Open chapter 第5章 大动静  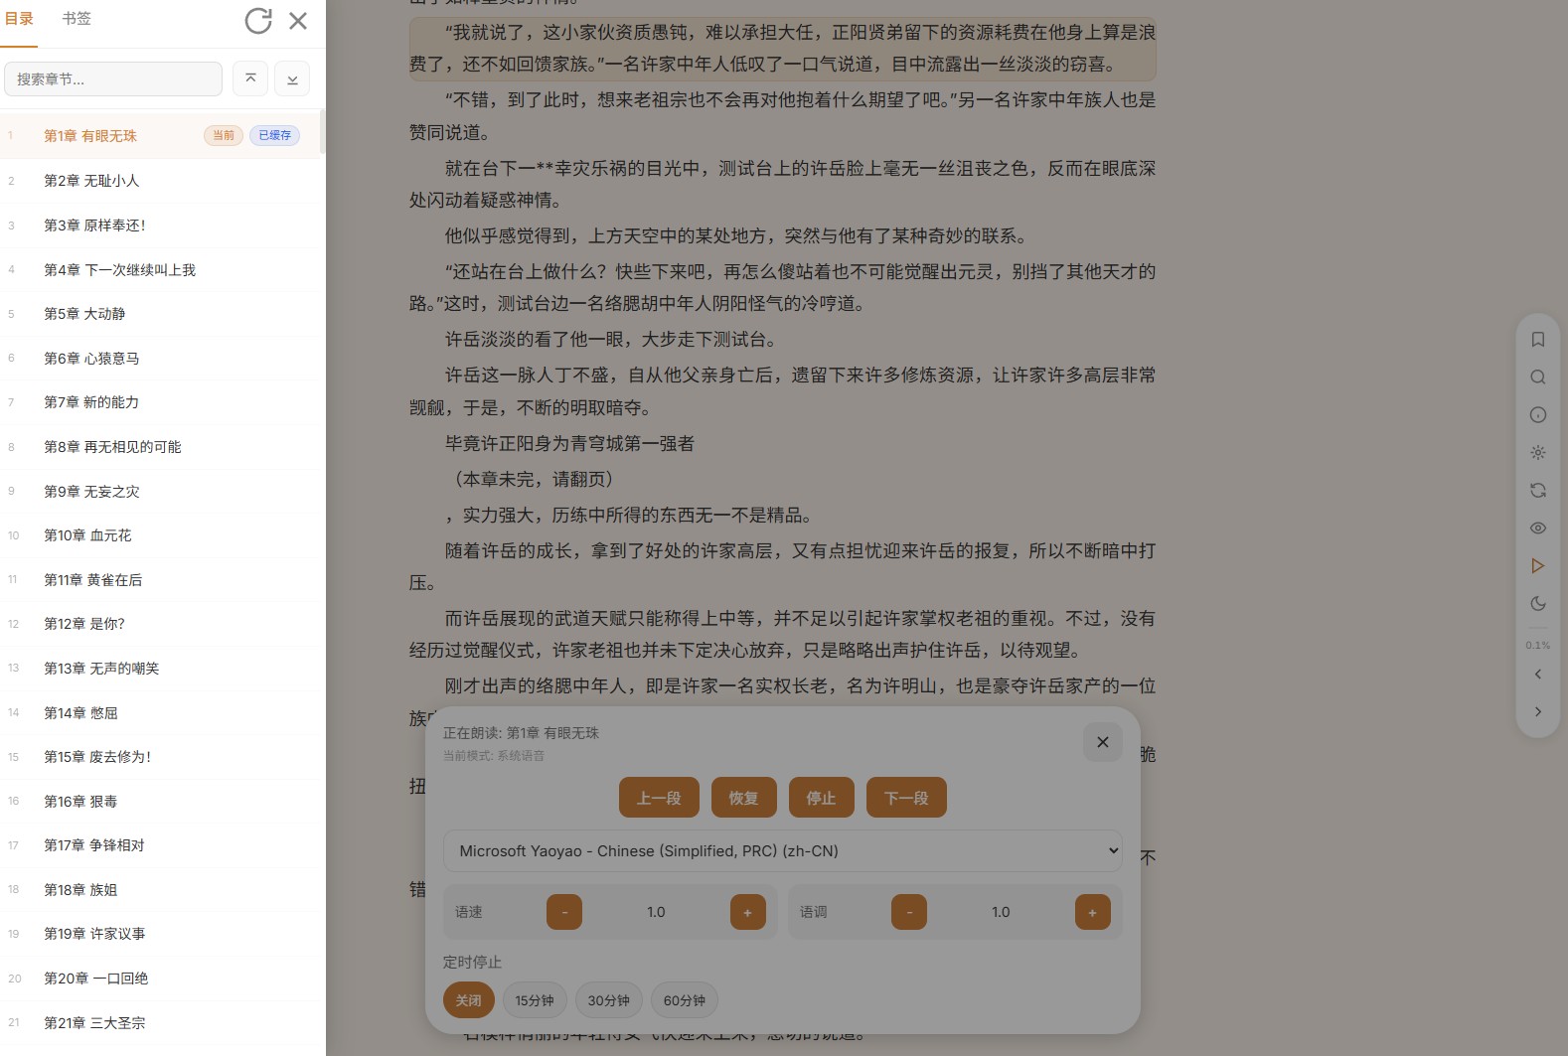pyautogui.click(x=162, y=314)
